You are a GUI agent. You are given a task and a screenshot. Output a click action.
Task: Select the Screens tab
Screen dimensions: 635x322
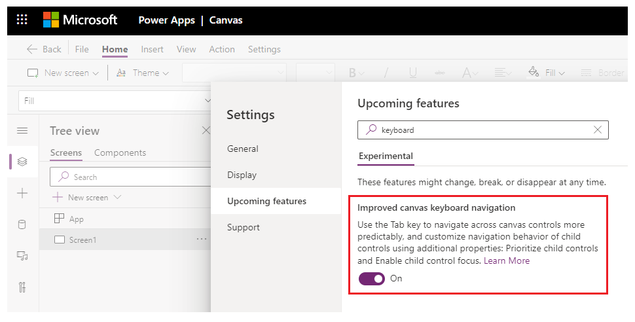66,152
